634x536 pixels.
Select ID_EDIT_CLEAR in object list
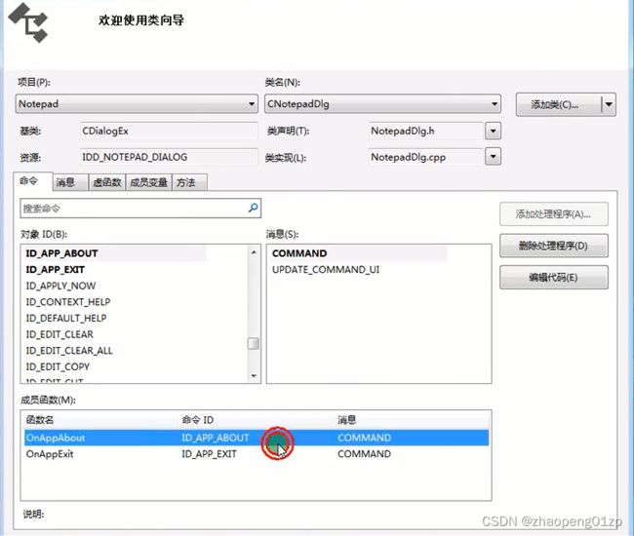(59, 334)
